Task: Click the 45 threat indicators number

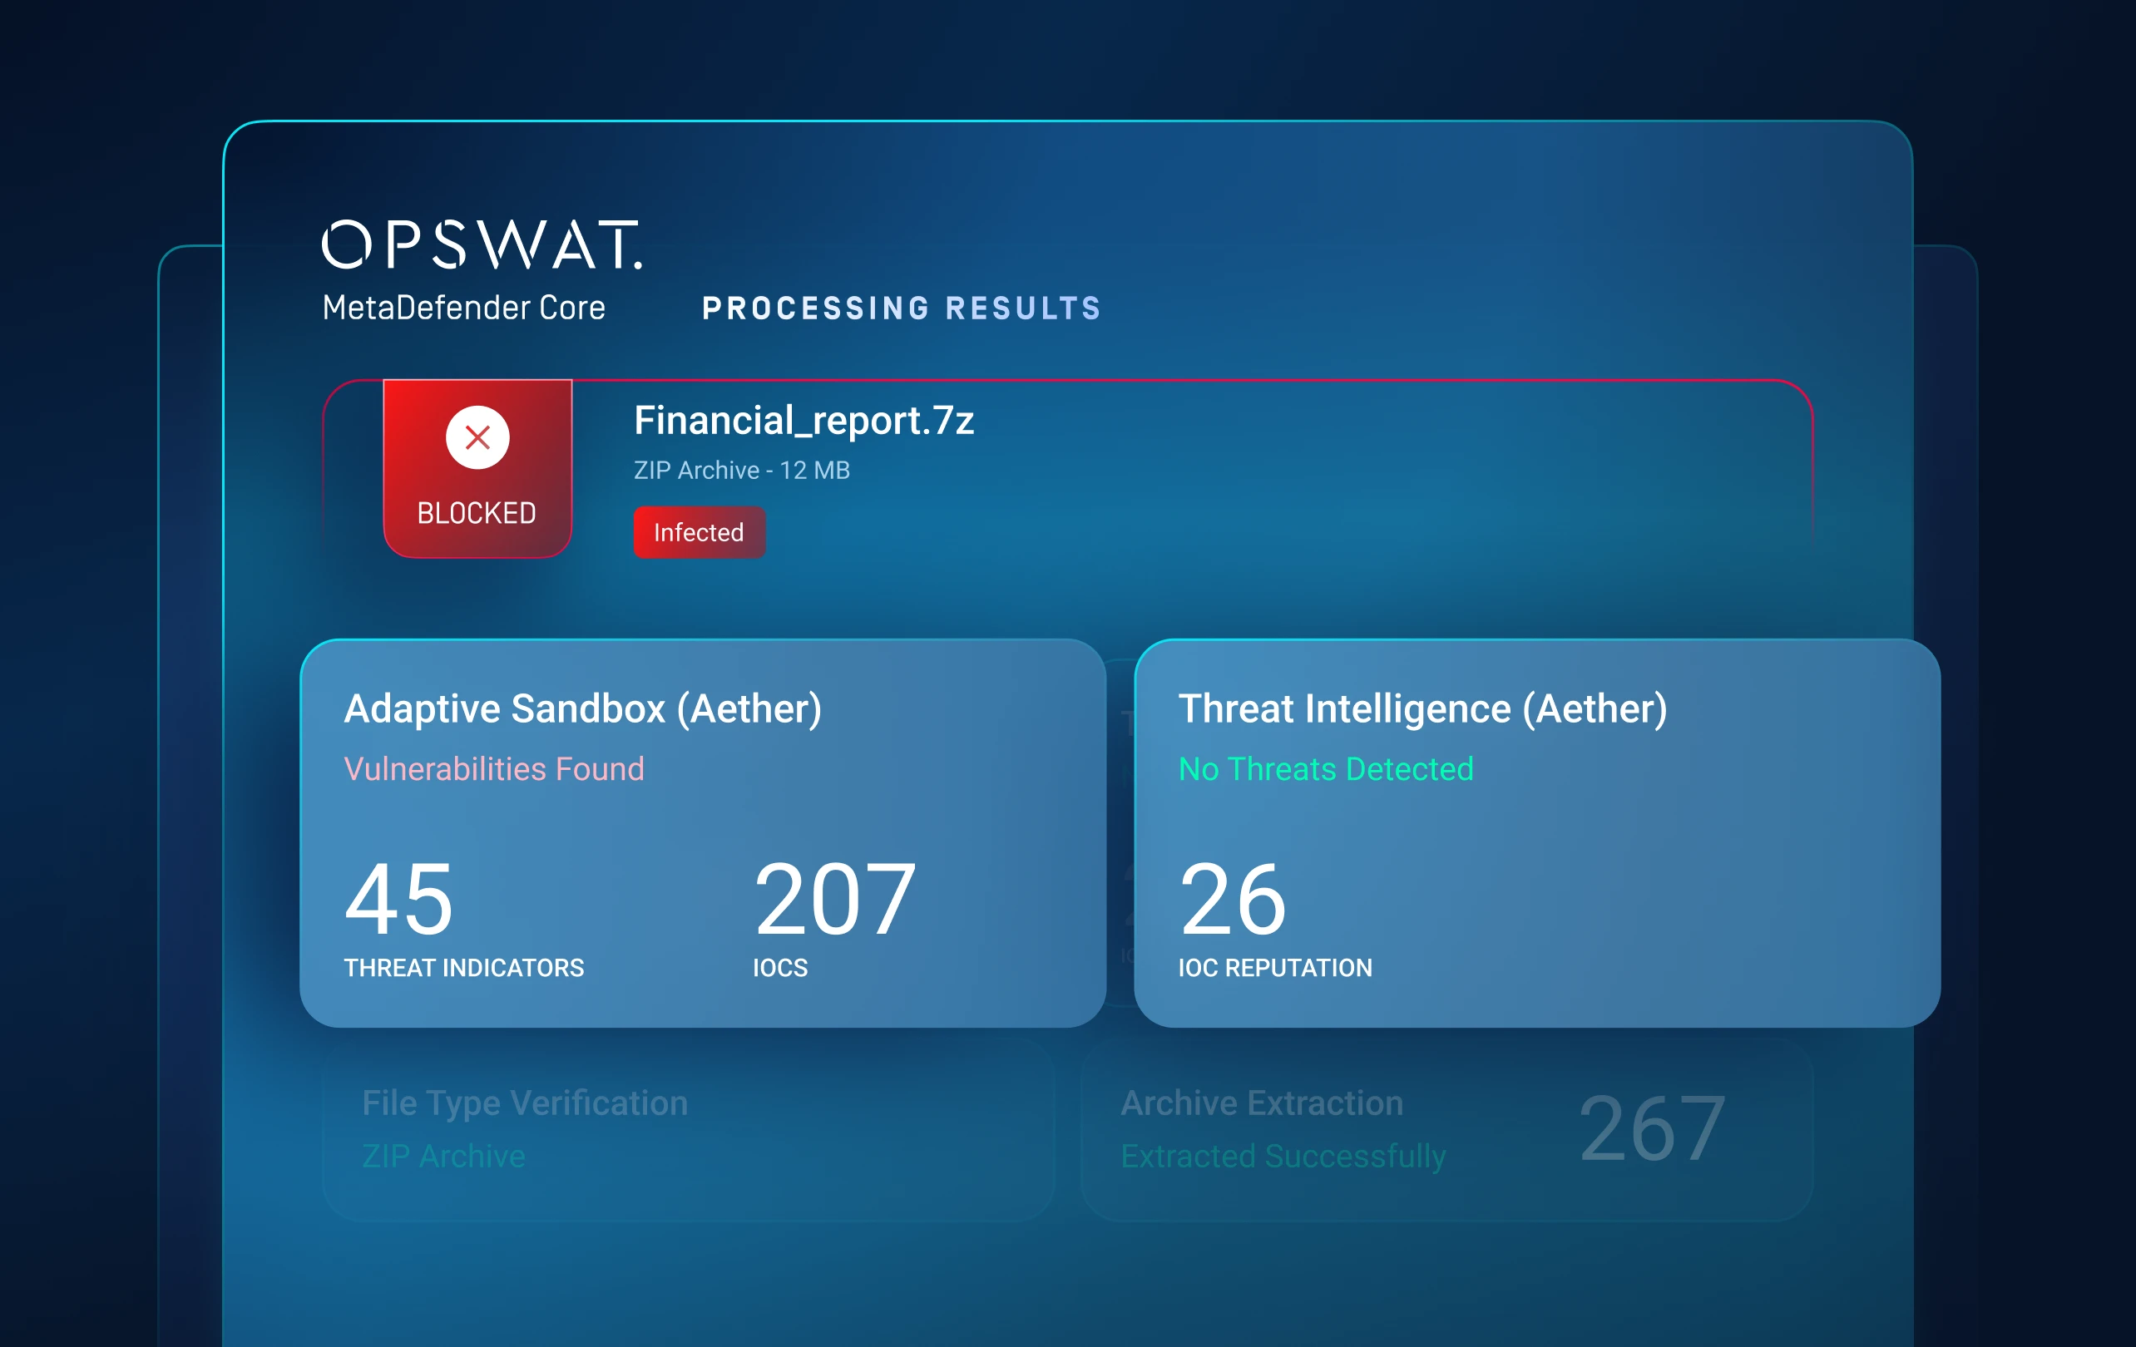Action: click(x=399, y=899)
